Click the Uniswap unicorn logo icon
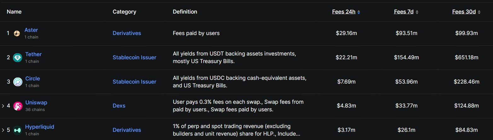 click(17, 106)
